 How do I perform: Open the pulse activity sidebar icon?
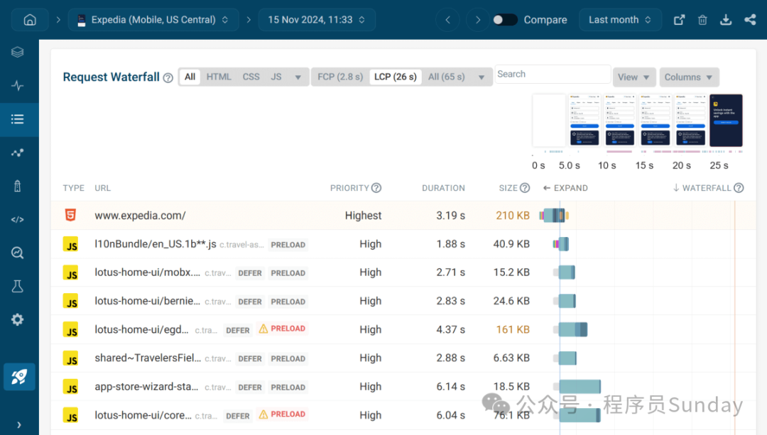click(x=18, y=86)
